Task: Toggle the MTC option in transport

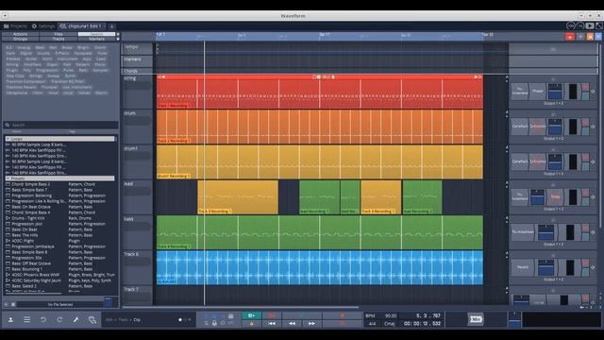Action: pos(230,323)
